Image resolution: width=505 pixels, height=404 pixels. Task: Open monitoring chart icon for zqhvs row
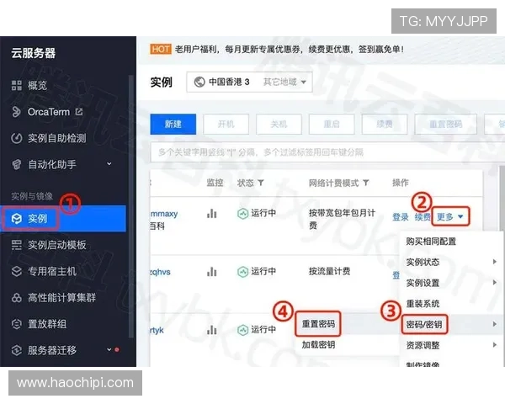pos(211,272)
